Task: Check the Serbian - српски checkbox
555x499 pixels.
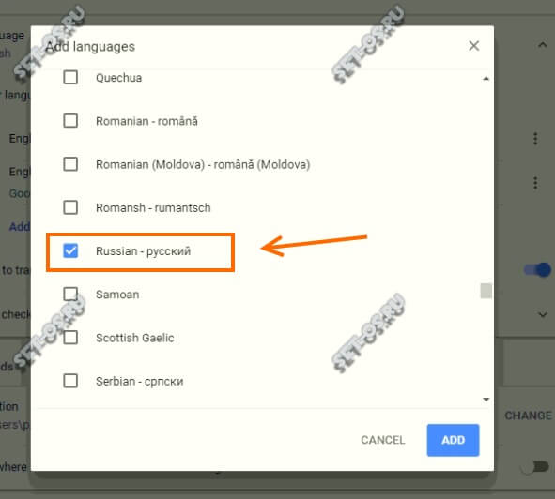Action: click(70, 381)
